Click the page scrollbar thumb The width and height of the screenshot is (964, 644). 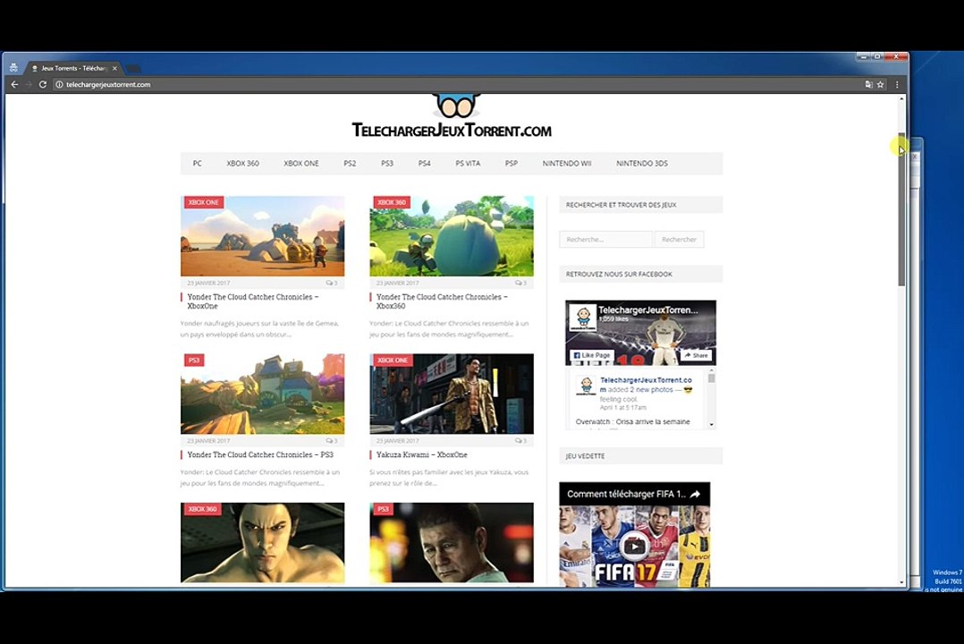(x=902, y=209)
